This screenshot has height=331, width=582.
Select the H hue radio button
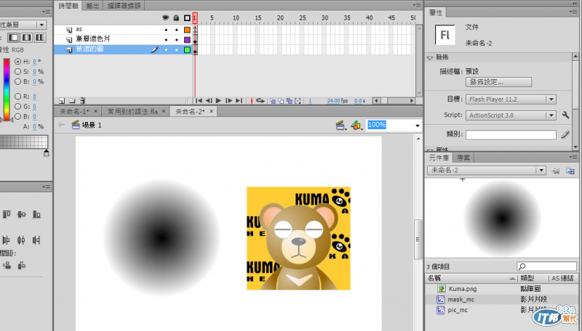[17, 62]
